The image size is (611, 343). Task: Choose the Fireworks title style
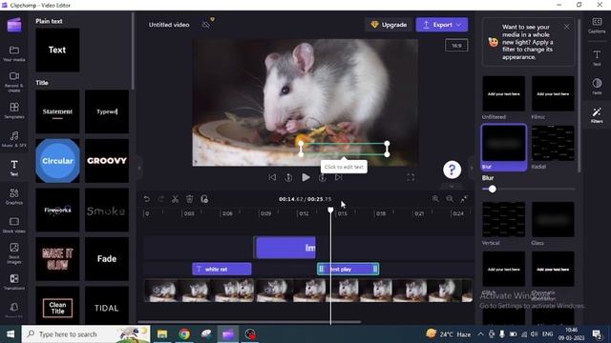[57, 210]
